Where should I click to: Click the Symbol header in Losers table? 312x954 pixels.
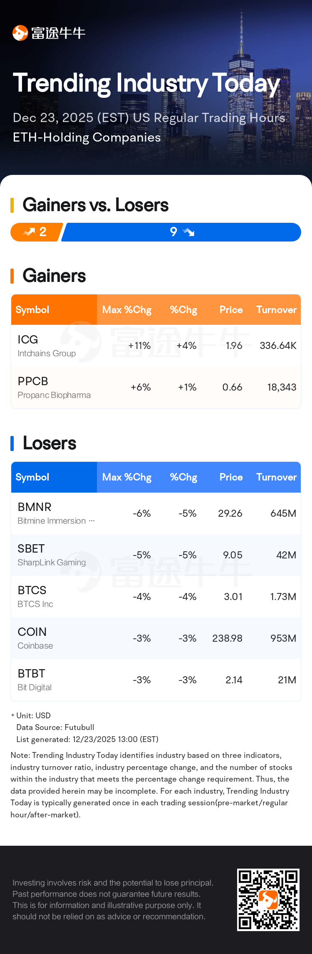[32, 477]
